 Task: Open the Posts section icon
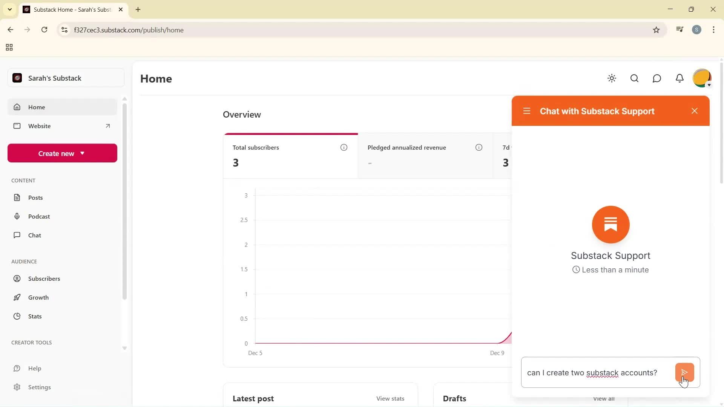coord(17,197)
